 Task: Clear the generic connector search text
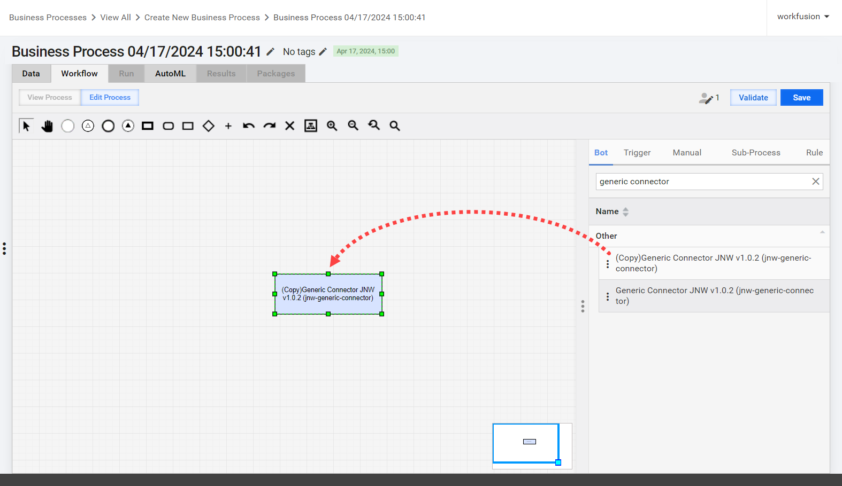816,182
